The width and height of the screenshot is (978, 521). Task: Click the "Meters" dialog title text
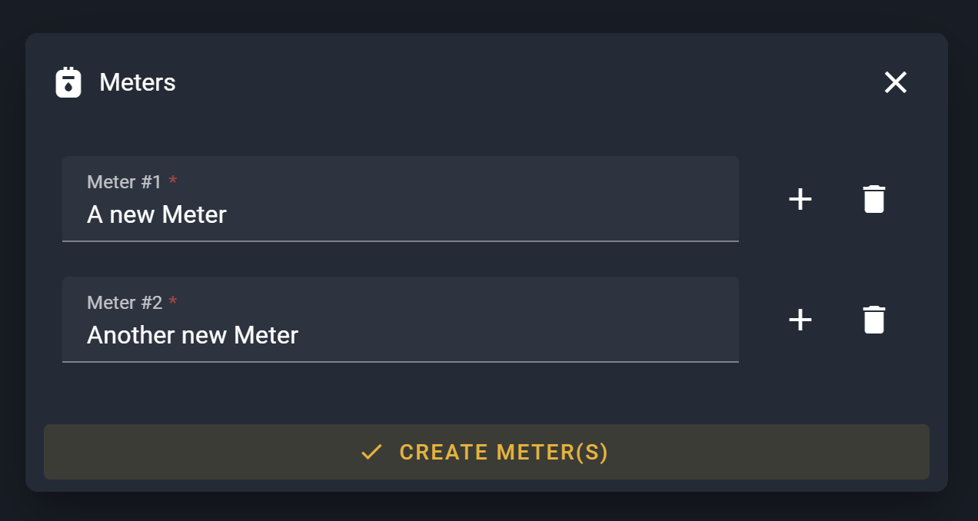tap(138, 82)
